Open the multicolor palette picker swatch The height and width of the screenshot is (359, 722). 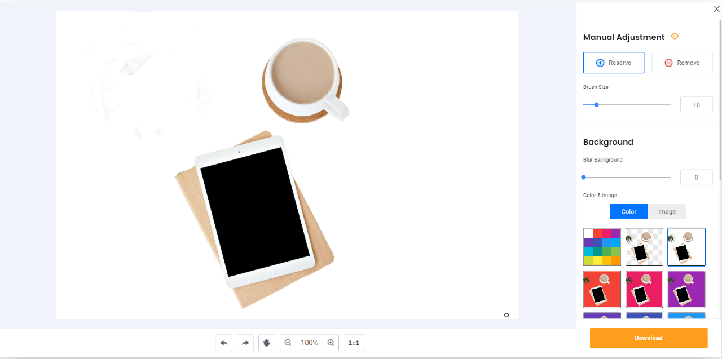coord(602,247)
